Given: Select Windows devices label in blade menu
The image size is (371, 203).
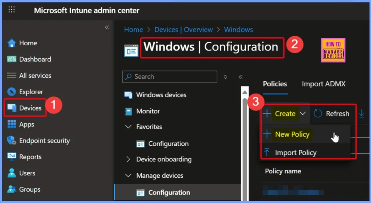Looking at the screenshot, I should coord(161,95).
